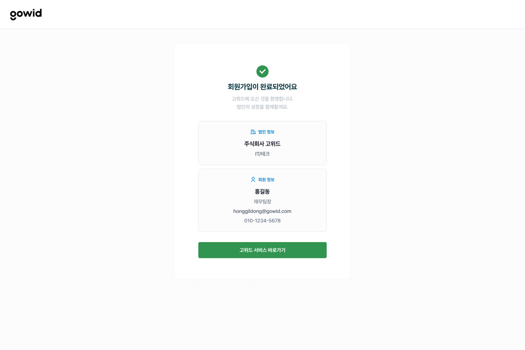This screenshot has width=525, height=350.
Task: Click the person icon beside 회원 정보
Action: (x=253, y=180)
